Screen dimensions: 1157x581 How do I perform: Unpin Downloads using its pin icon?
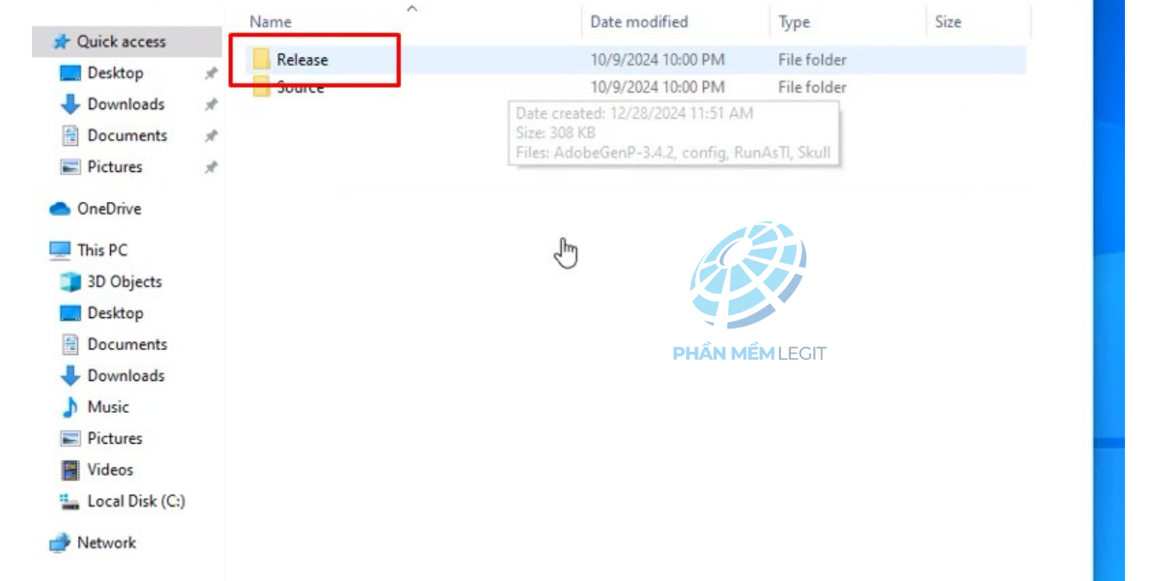point(211,105)
